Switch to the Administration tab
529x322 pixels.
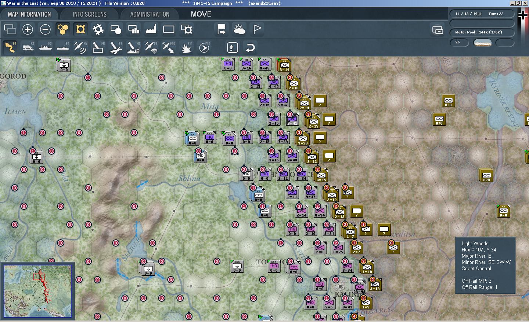pyautogui.click(x=150, y=14)
